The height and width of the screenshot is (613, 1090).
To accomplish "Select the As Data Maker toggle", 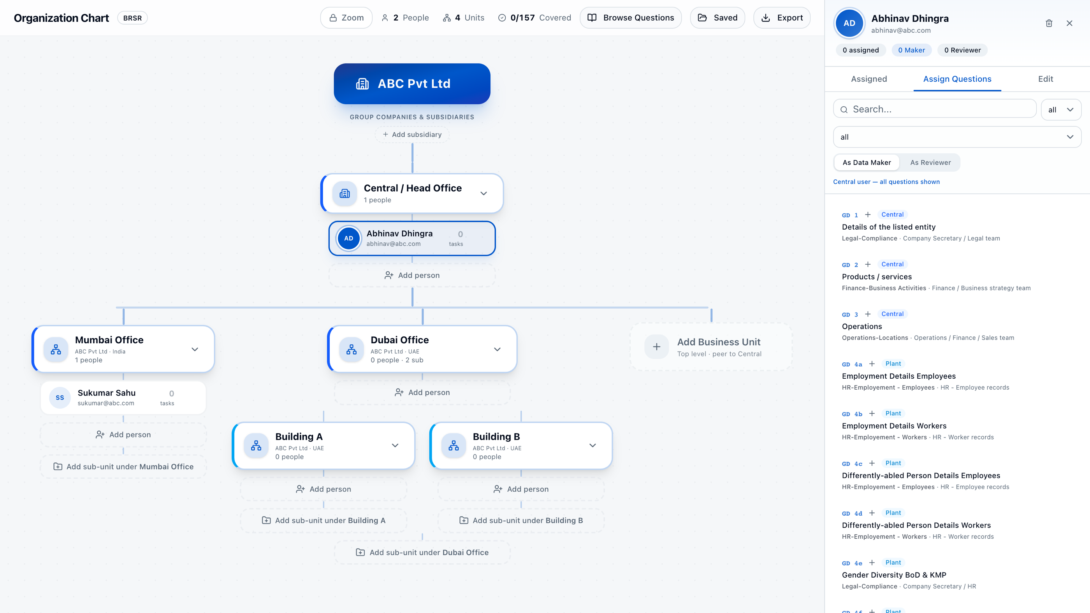I will [x=867, y=162].
